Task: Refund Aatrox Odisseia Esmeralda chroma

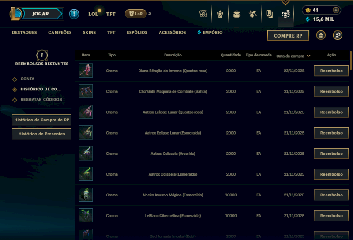Action: tap(331, 174)
